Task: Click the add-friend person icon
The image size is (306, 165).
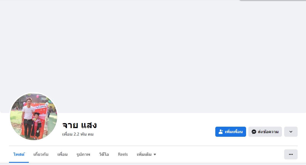Action: 221,132
